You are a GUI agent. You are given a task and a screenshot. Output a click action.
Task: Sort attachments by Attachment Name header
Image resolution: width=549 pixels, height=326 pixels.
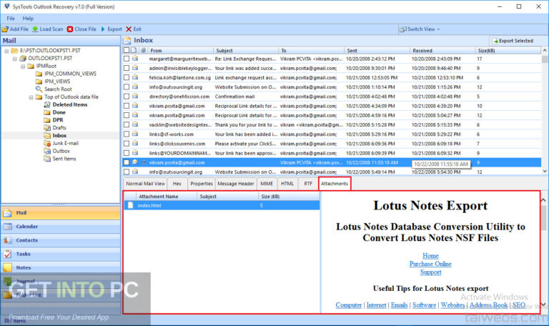pyautogui.click(x=167, y=197)
